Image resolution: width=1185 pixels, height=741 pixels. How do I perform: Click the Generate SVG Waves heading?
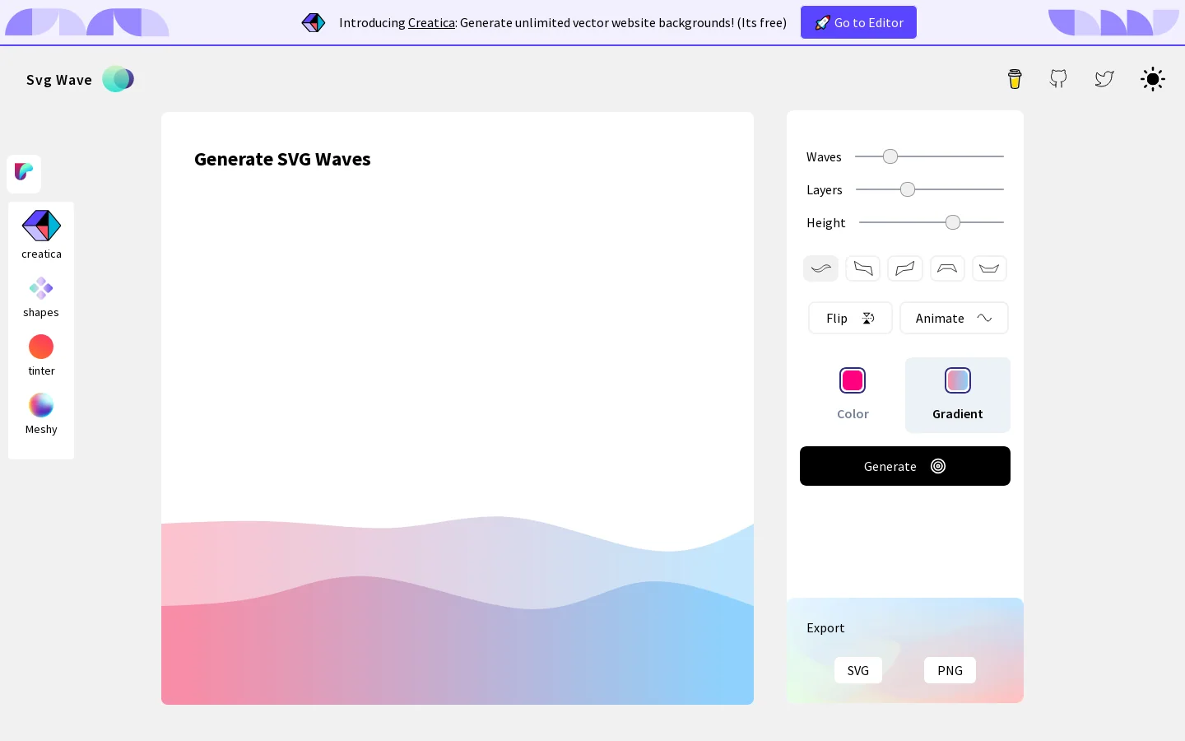click(282, 159)
